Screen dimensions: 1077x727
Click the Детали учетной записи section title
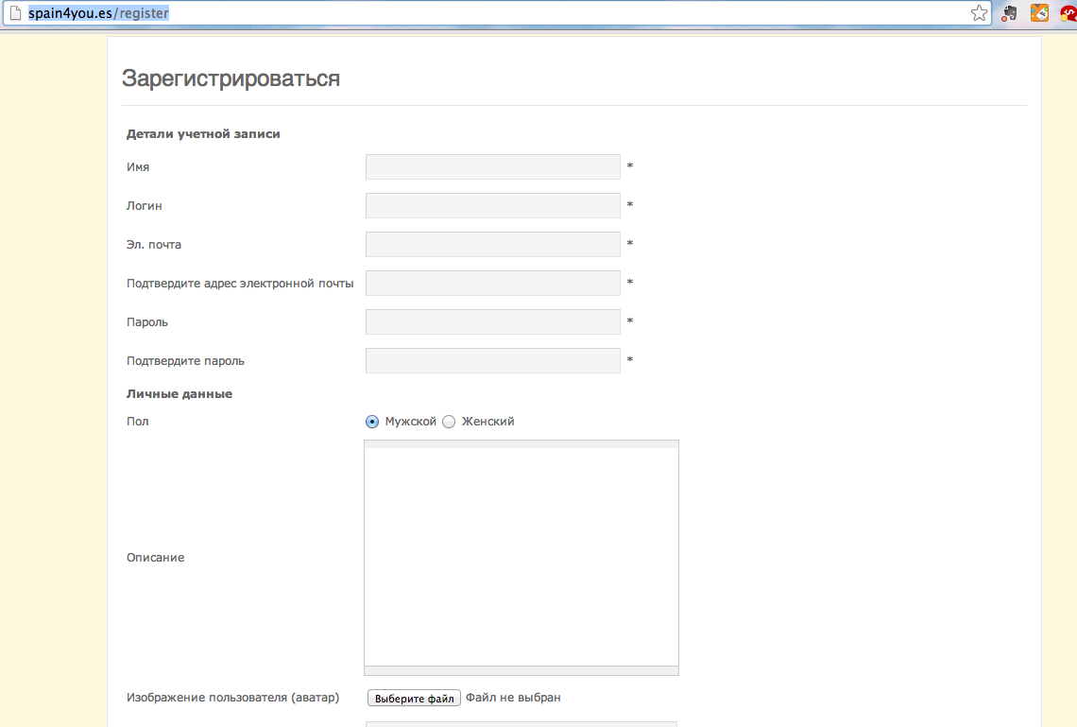(203, 134)
